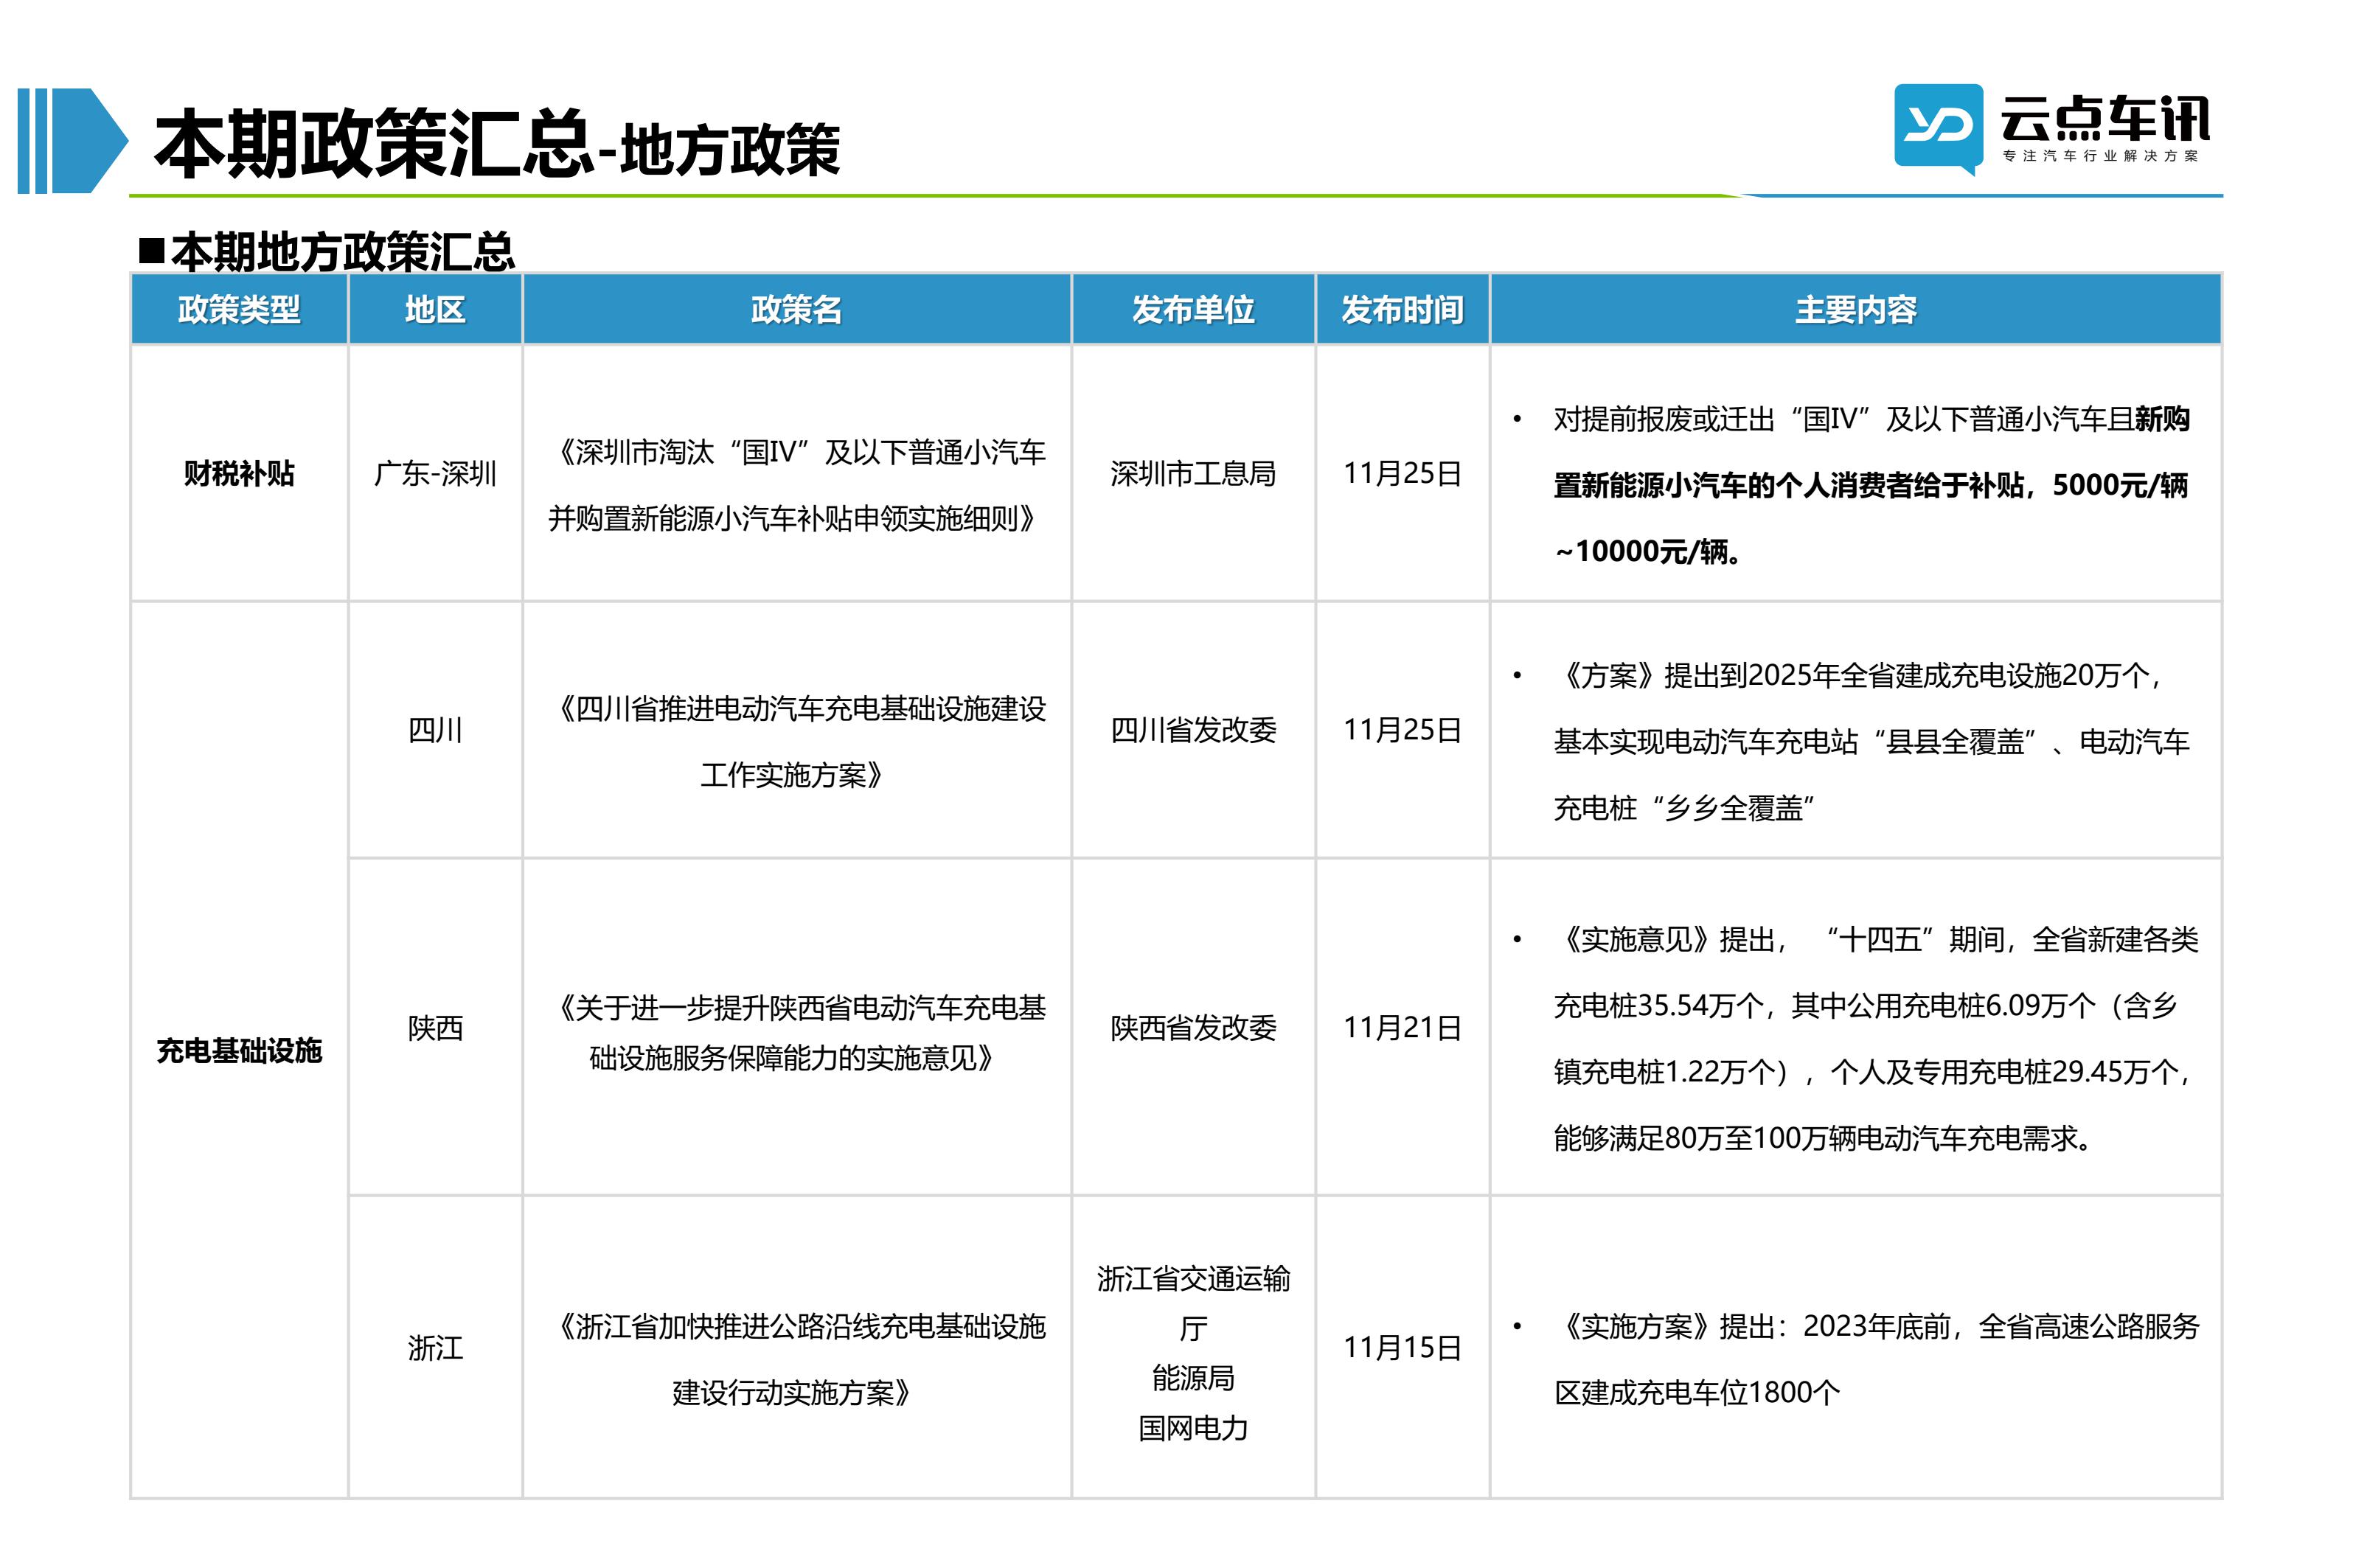
Task: Select the slide title 本期政策汇总-地方政策
Action: [497, 144]
